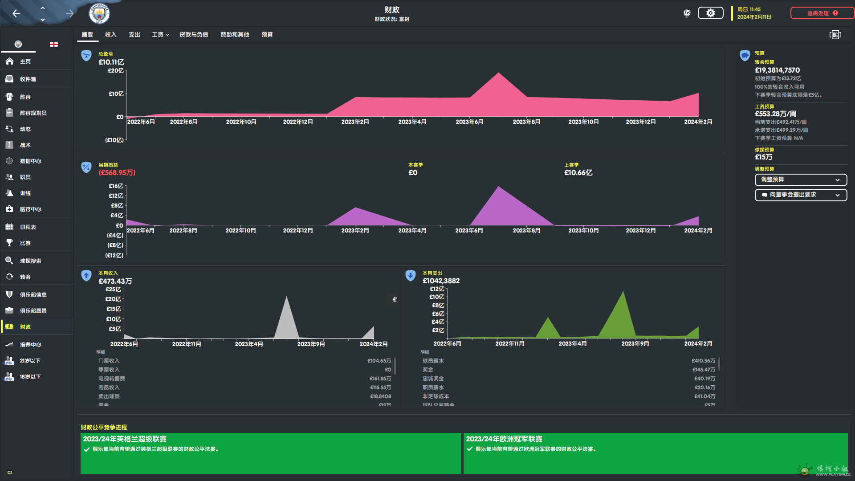Click the income breakdown list scrollbar
This screenshot has height=481, width=855.
click(x=395, y=366)
